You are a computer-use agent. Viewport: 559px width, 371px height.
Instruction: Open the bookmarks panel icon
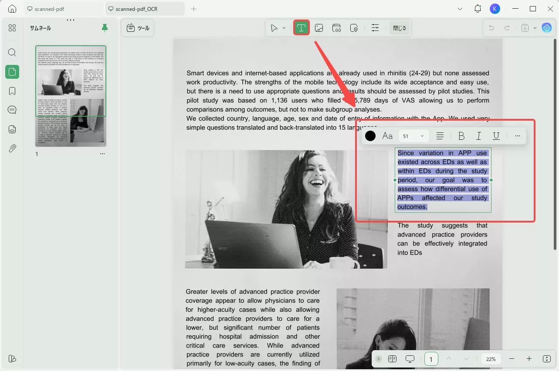pyautogui.click(x=12, y=91)
